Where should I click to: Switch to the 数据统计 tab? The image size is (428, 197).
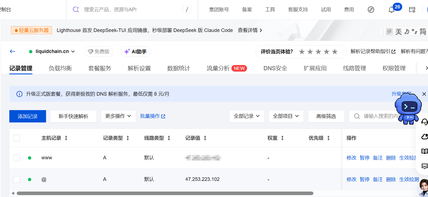click(x=179, y=68)
